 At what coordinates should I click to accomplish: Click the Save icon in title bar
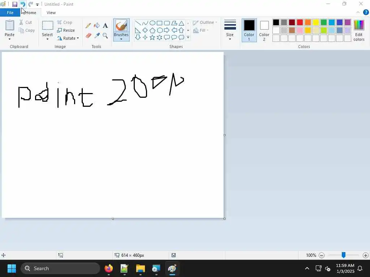[x=14, y=4]
